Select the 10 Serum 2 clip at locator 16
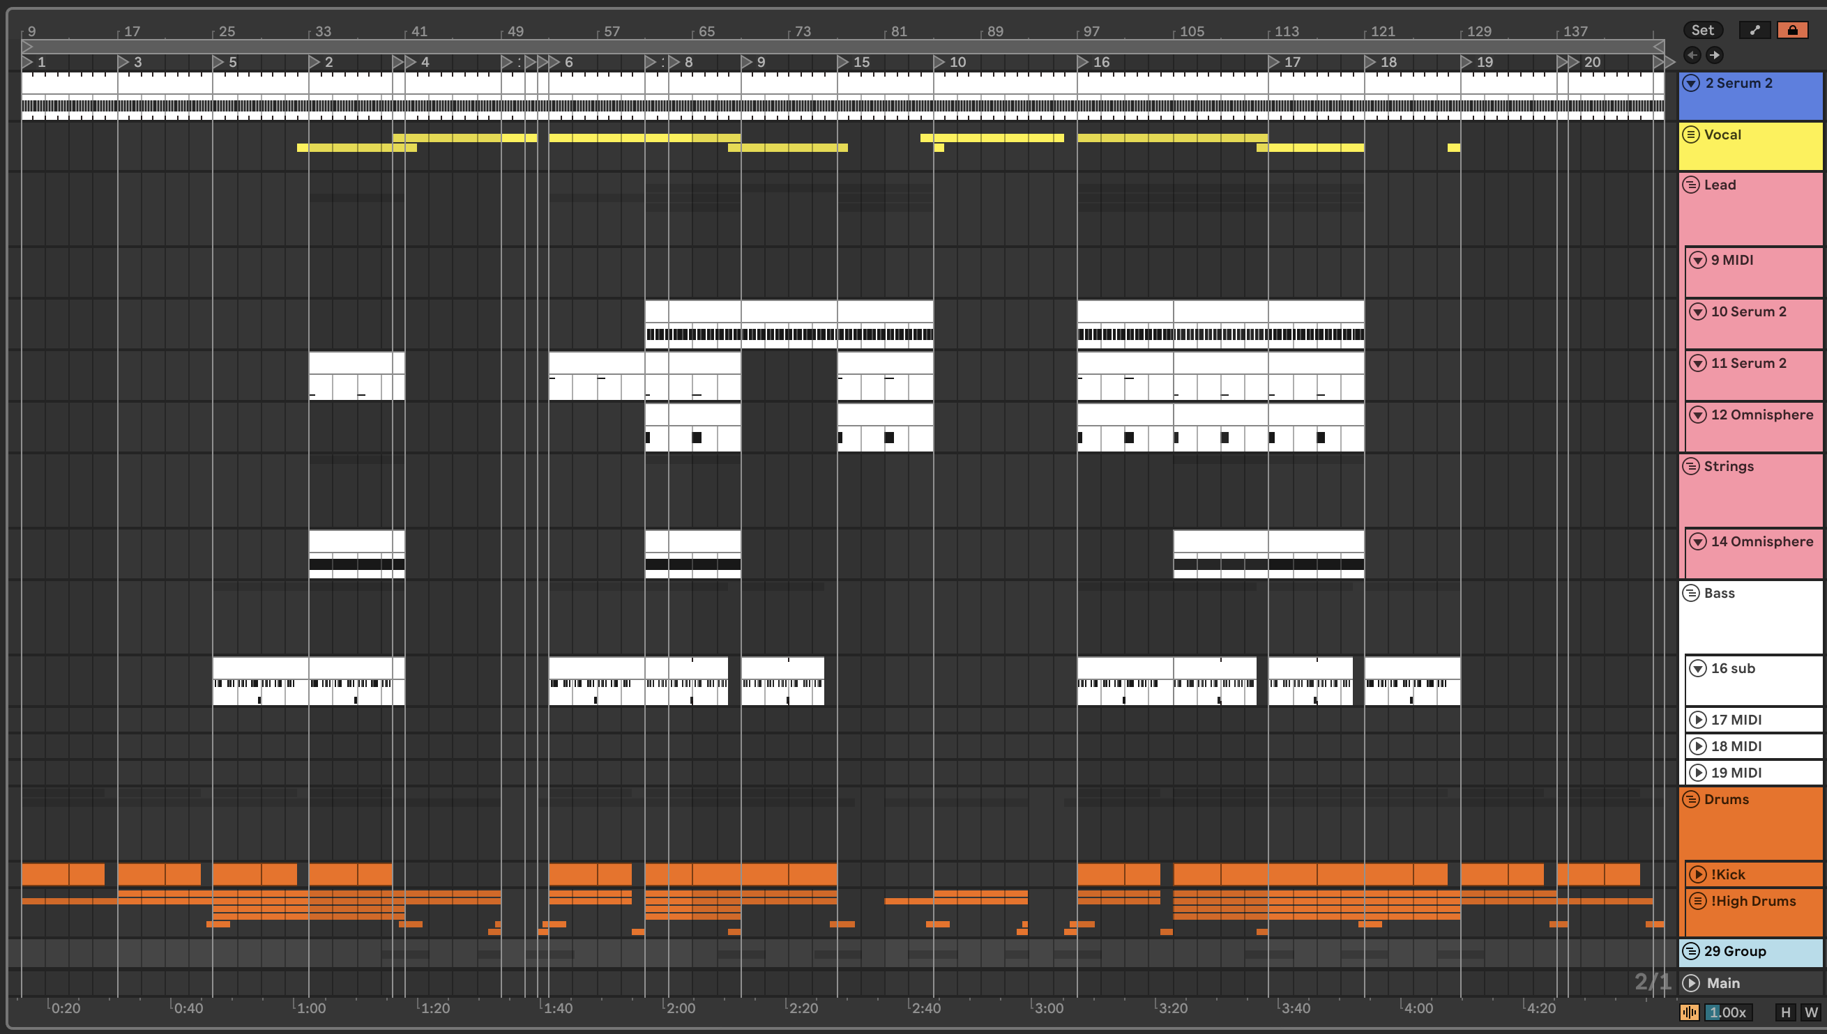Viewport: 1827px width, 1034px height. pyautogui.click(x=1125, y=324)
